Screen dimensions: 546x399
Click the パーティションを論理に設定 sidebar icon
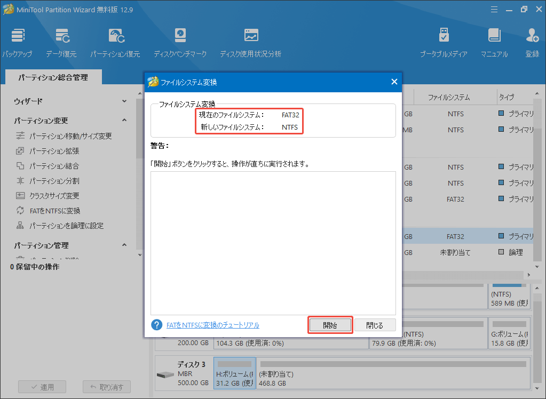20,226
